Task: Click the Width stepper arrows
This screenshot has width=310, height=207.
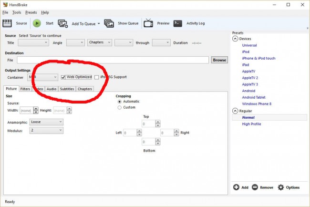Action: tap(36, 110)
